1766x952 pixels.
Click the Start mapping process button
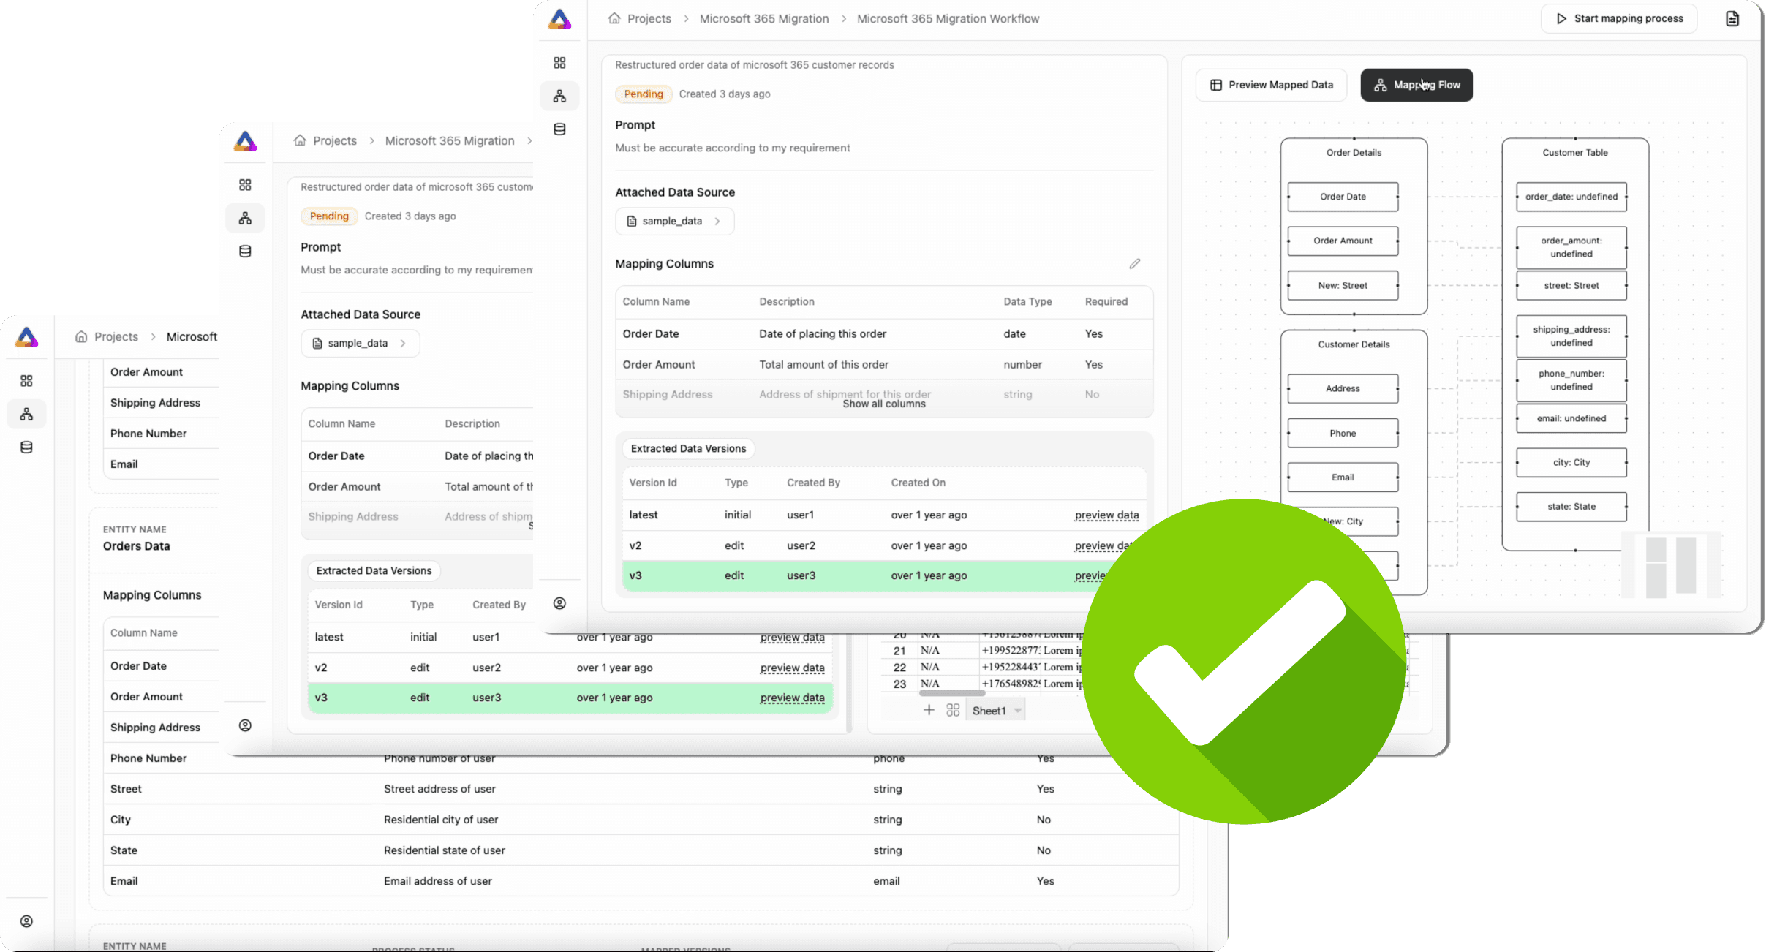point(1619,18)
